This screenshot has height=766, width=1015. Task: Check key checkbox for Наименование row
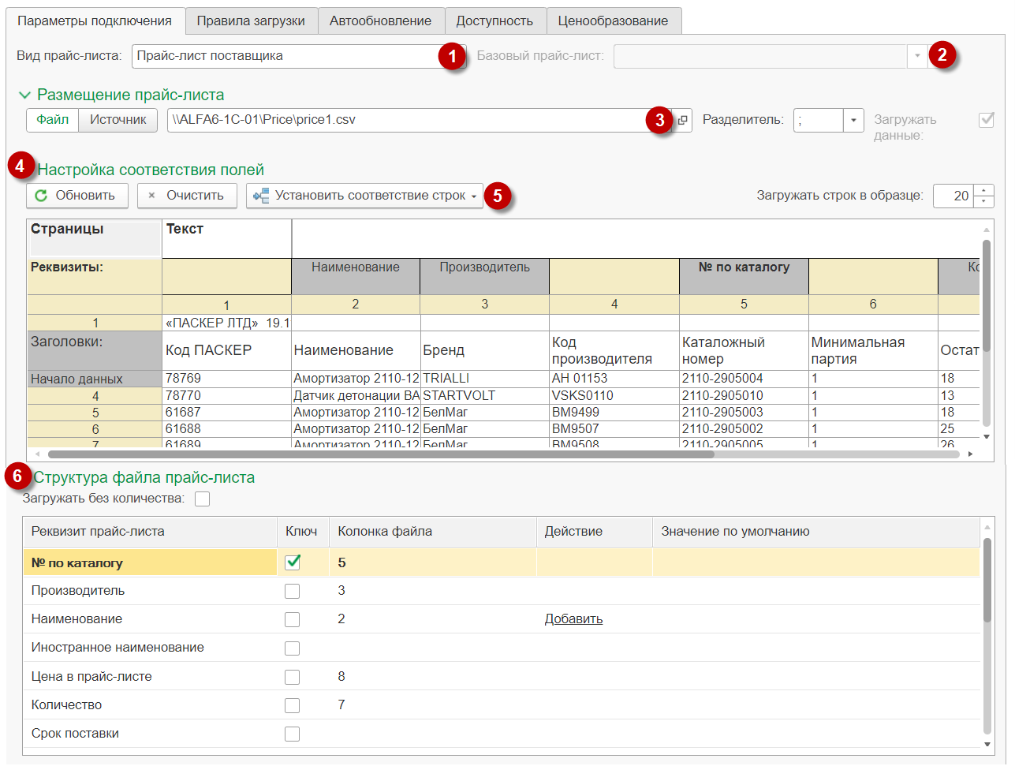pyautogui.click(x=293, y=619)
